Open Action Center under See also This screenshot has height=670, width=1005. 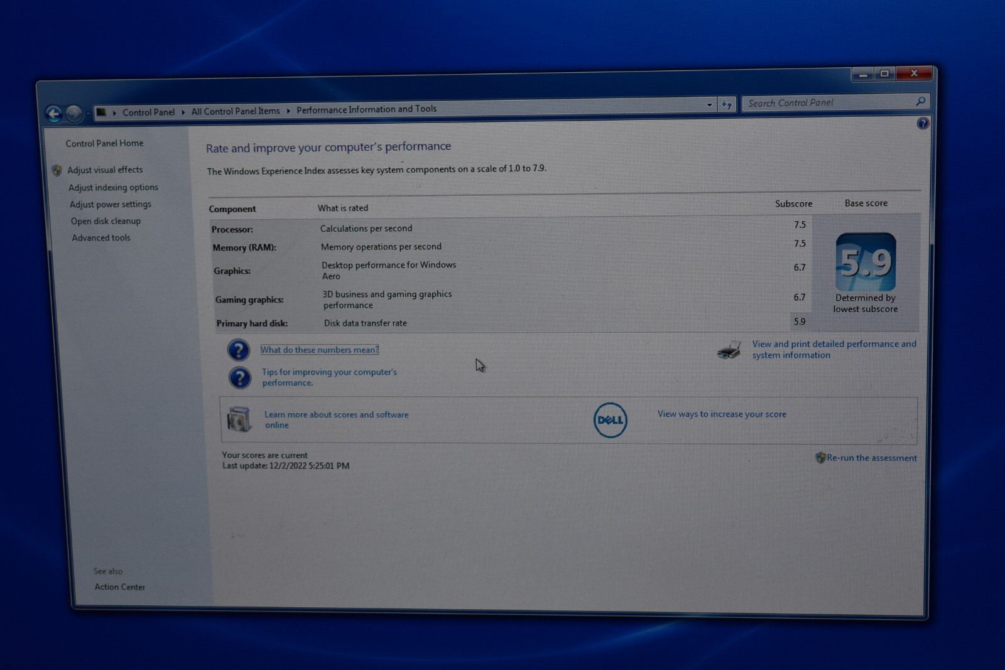click(119, 586)
